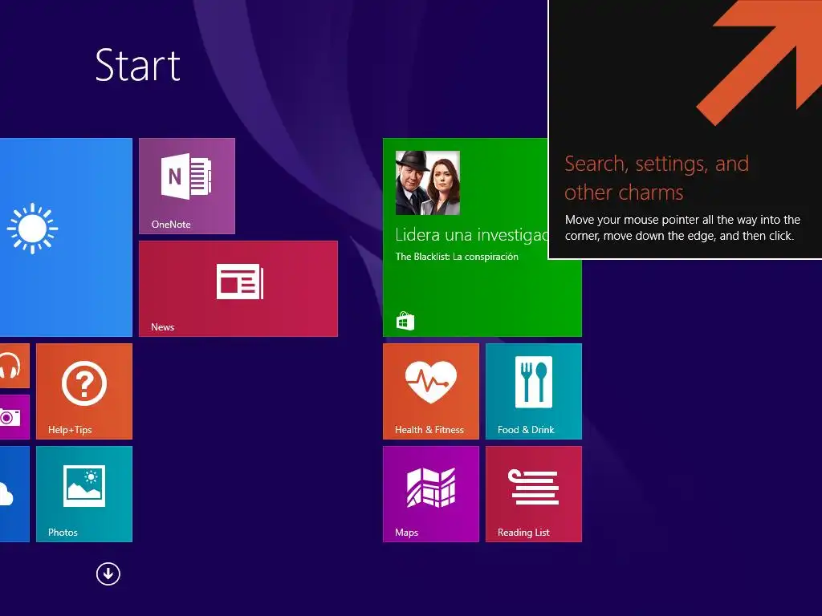The width and height of the screenshot is (822, 616).
Task: Launch the Maps tile
Action: tap(431, 494)
